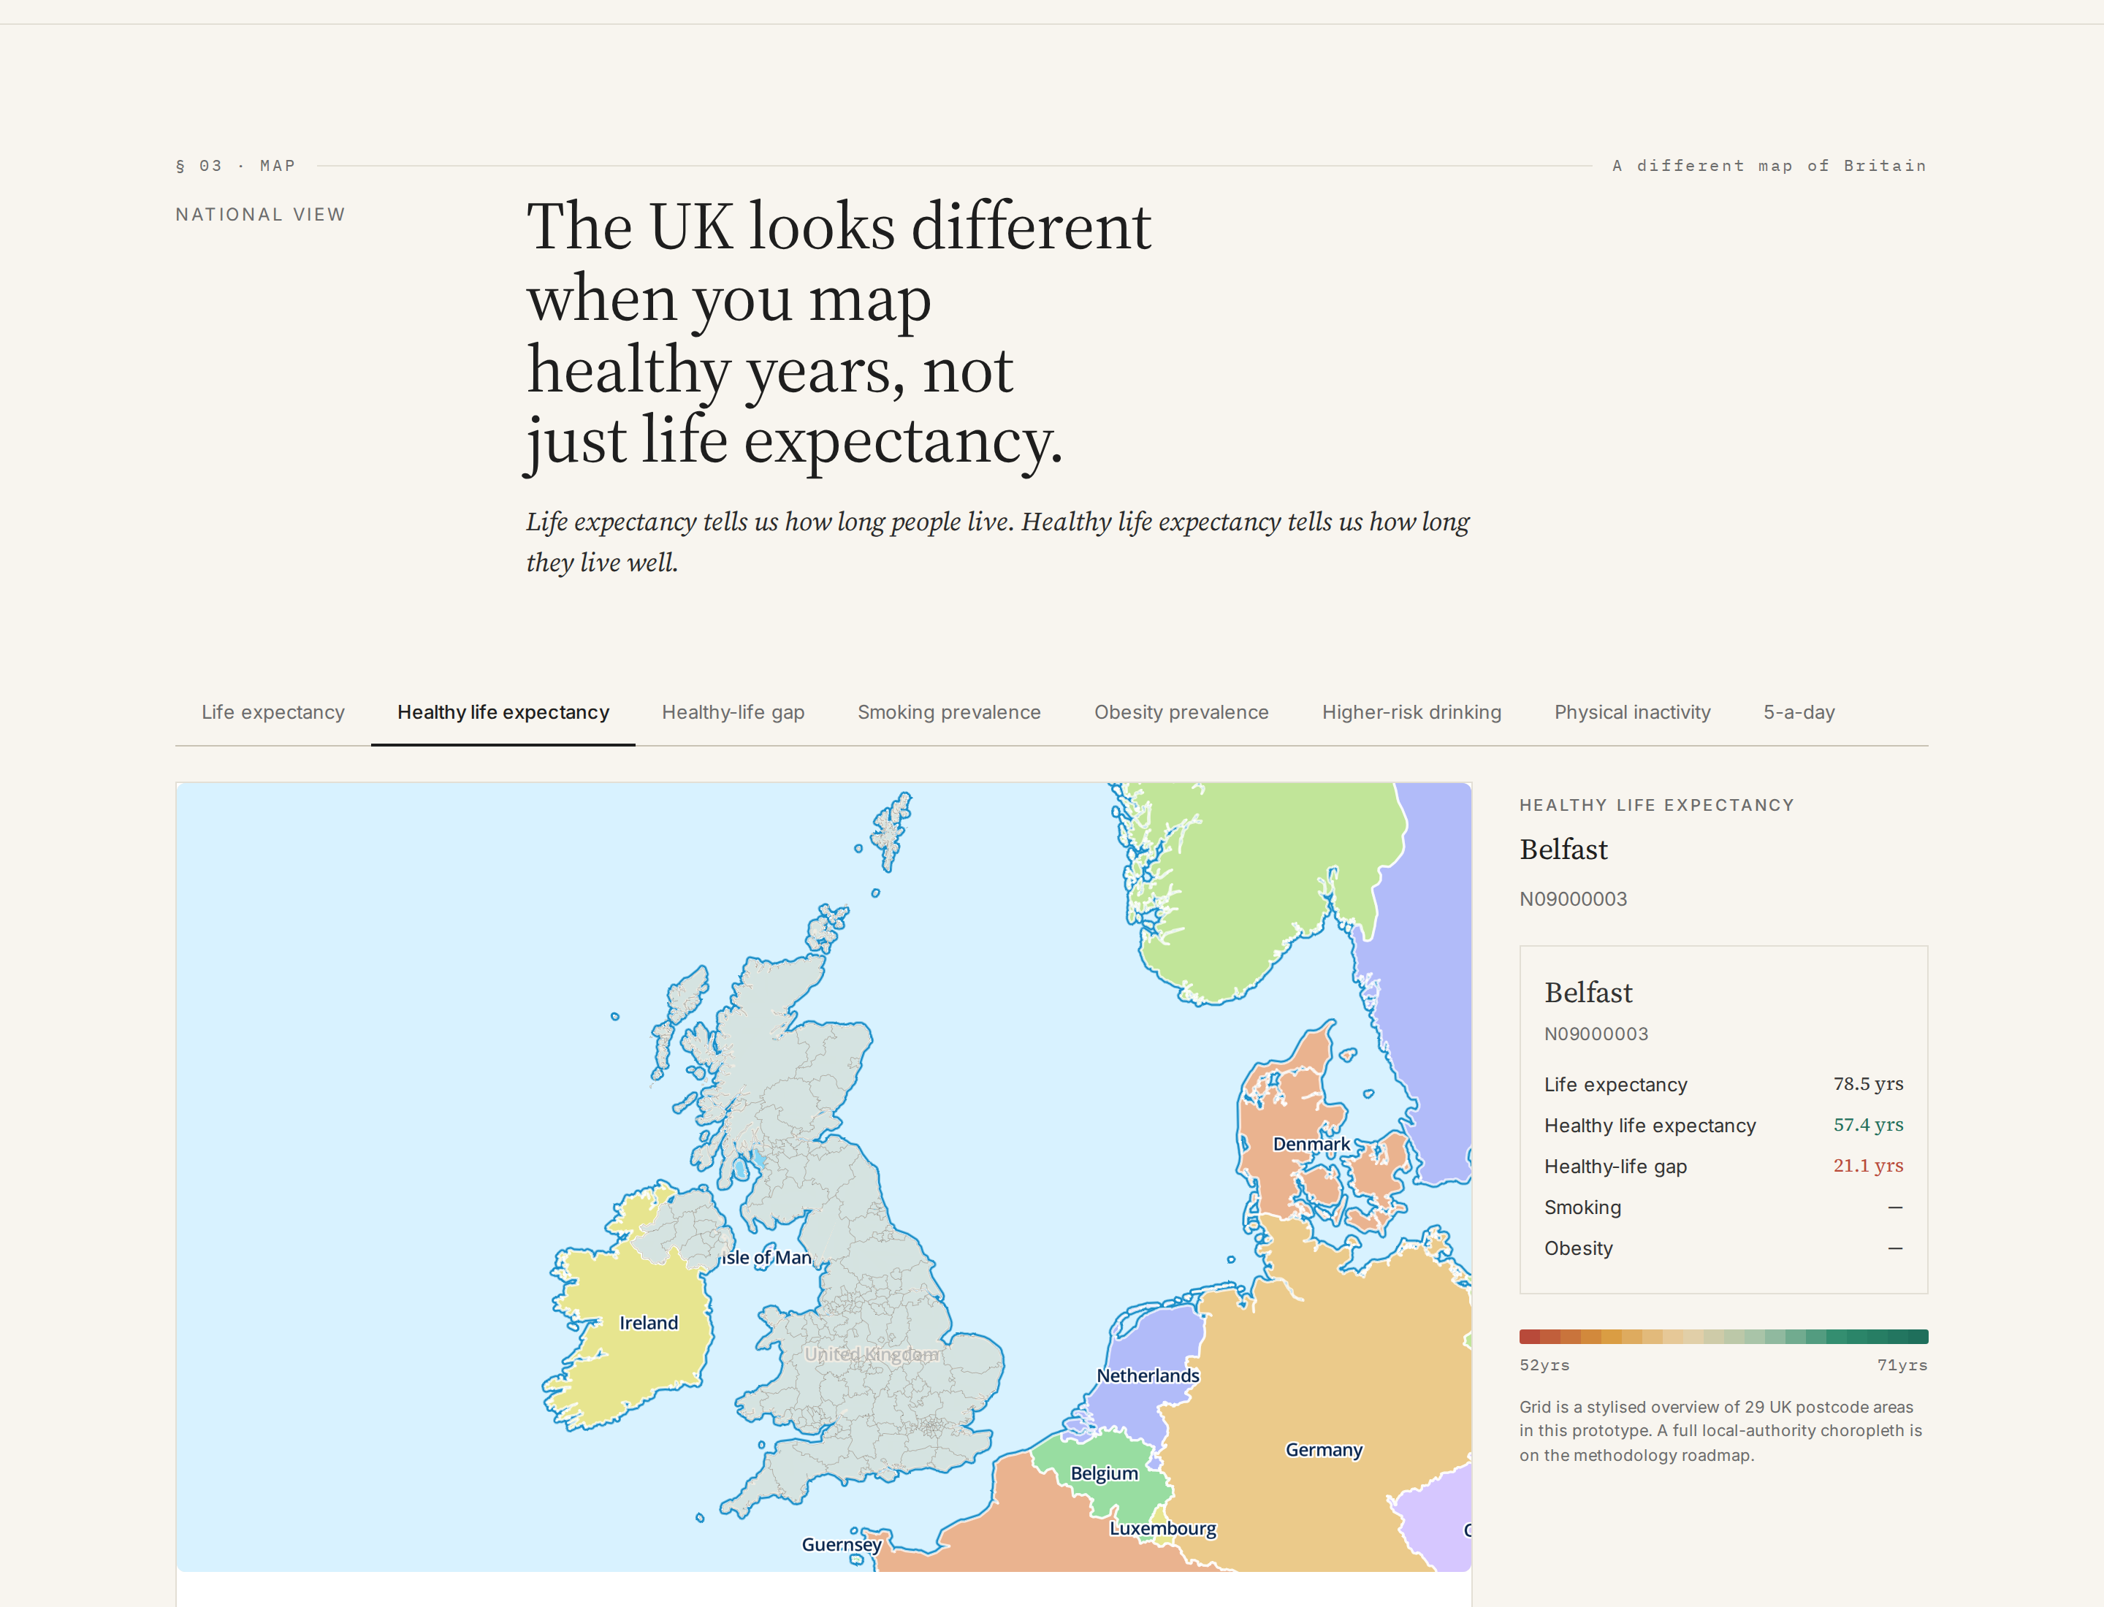Click the Isle of Man label
The width and height of the screenshot is (2104, 1607).
(766, 1258)
